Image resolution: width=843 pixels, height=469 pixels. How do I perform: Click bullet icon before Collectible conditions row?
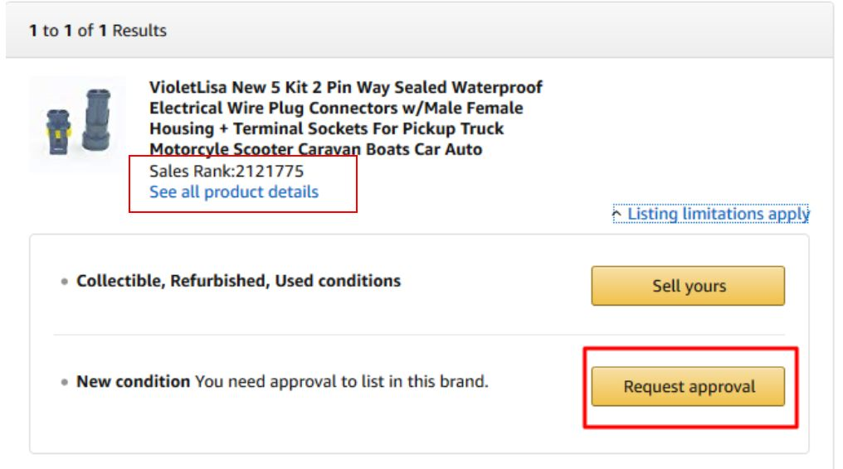tap(65, 282)
